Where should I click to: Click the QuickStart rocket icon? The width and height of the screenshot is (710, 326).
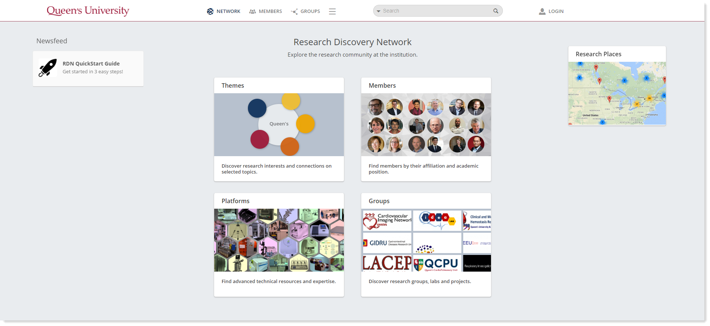tap(48, 68)
